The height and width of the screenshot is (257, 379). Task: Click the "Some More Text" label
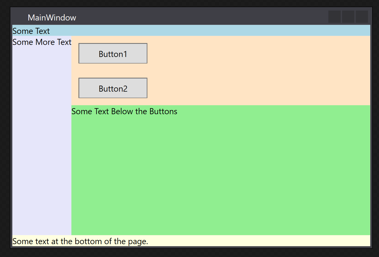coord(42,42)
